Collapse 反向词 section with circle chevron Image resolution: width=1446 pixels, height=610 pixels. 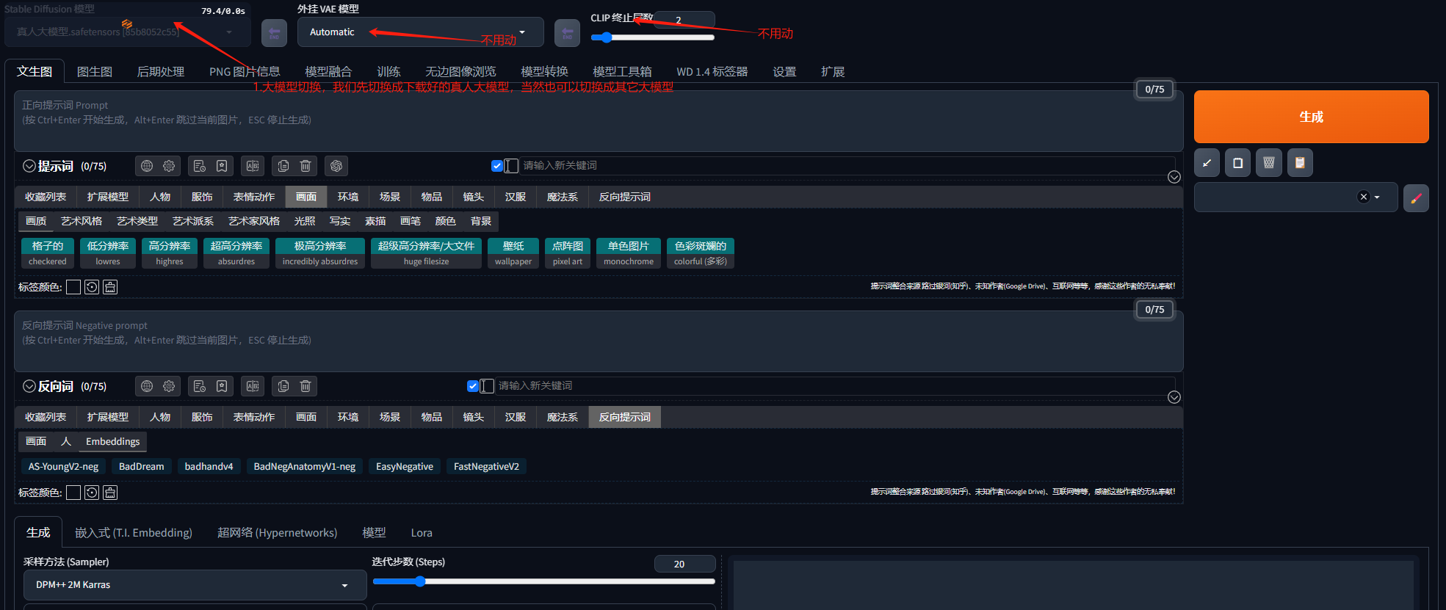coord(29,386)
